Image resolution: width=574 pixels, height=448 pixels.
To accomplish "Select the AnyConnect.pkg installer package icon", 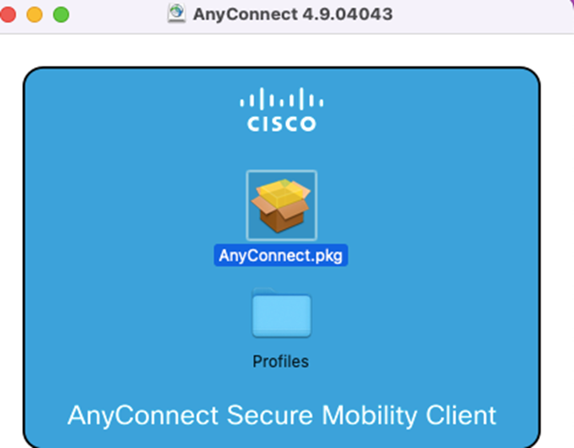I will [281, 205].
